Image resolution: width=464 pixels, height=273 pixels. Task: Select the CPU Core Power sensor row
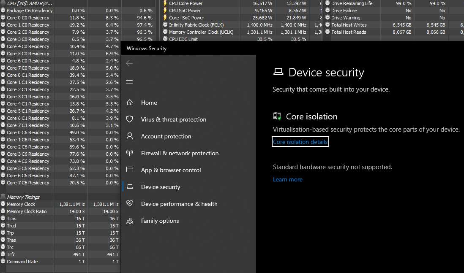click(186, 3)
